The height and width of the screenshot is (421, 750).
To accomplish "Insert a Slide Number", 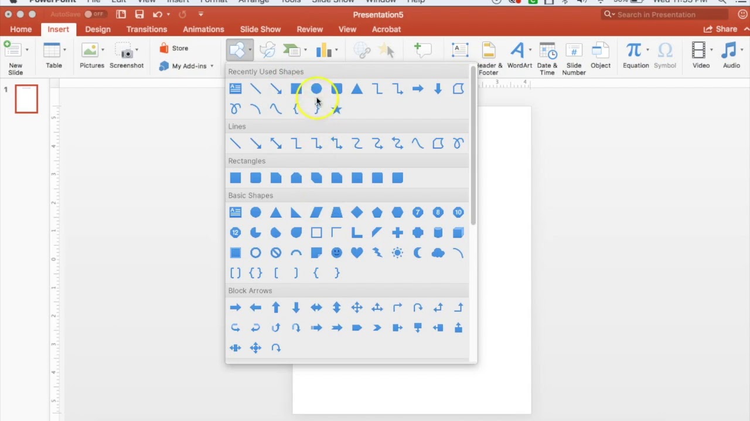I will tap(574, 58).
